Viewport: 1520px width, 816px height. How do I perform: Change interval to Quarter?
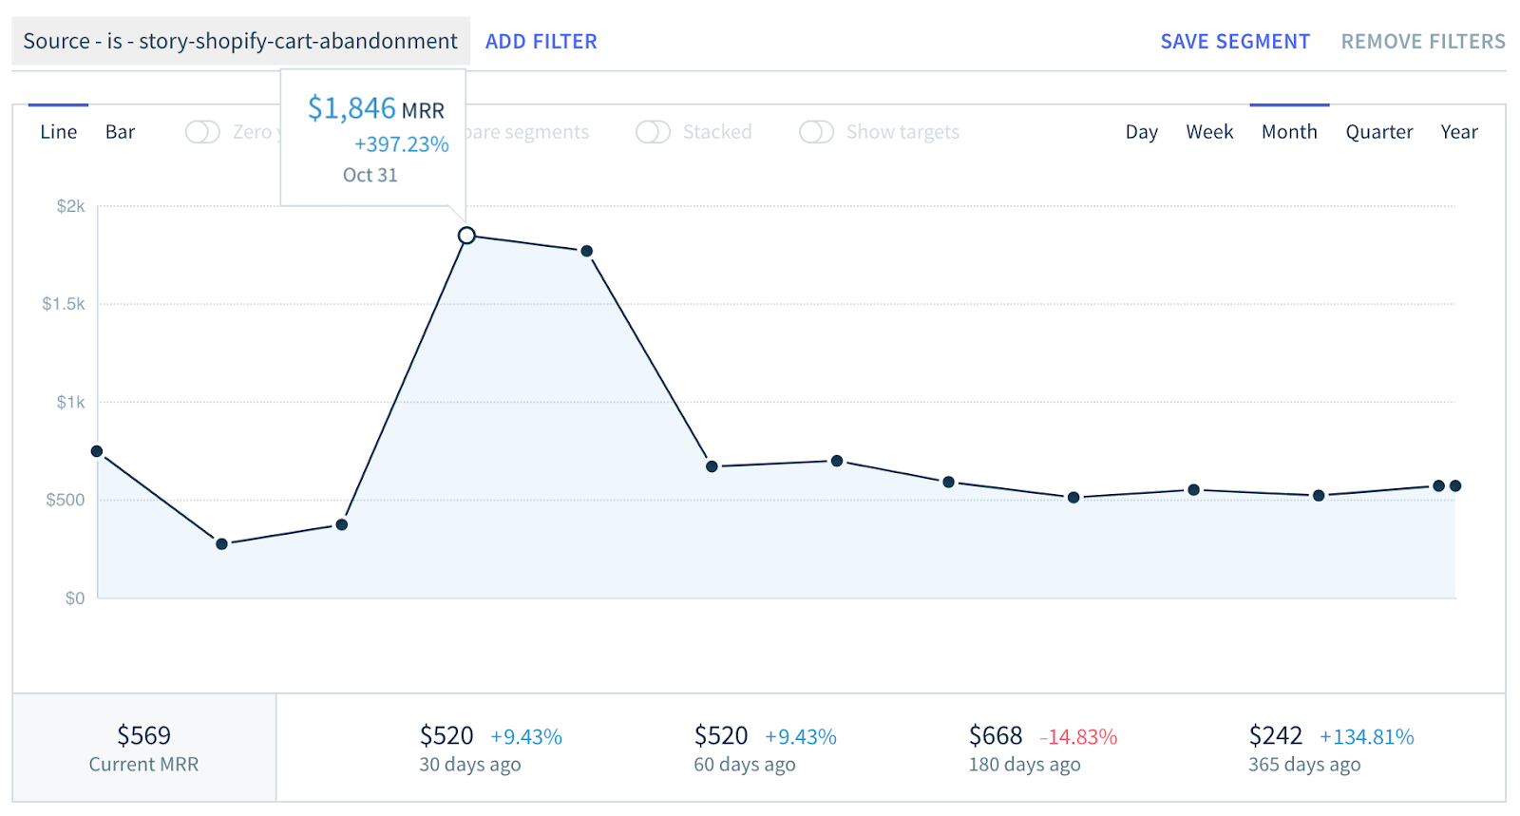click(x=1378, y=132)
